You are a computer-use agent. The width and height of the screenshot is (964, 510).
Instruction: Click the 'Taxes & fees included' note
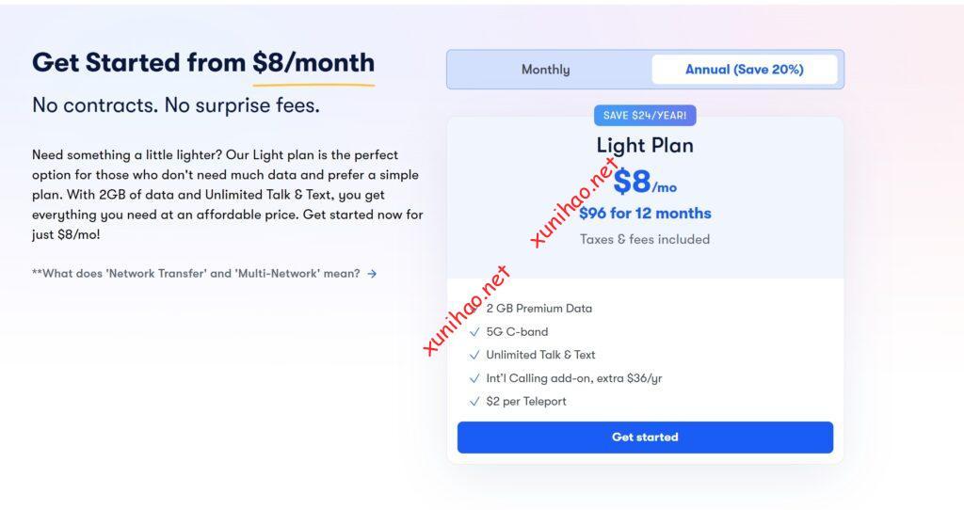click(x=645, y=239)
